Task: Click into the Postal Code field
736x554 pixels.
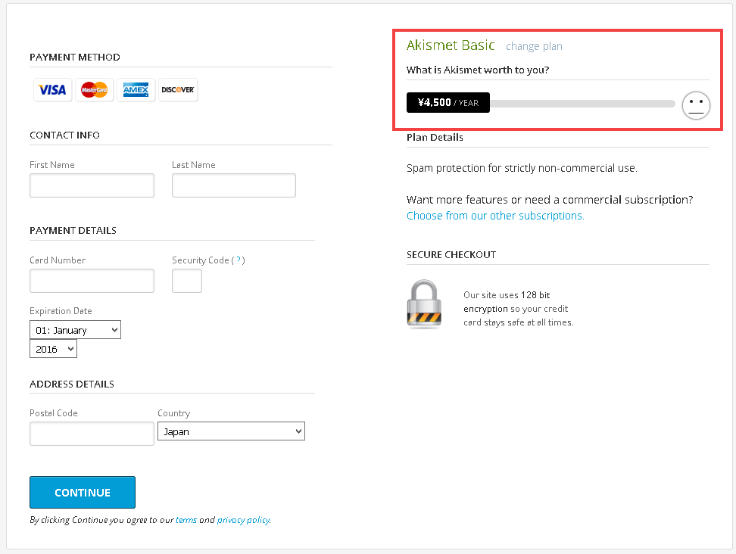Action: 92,434
